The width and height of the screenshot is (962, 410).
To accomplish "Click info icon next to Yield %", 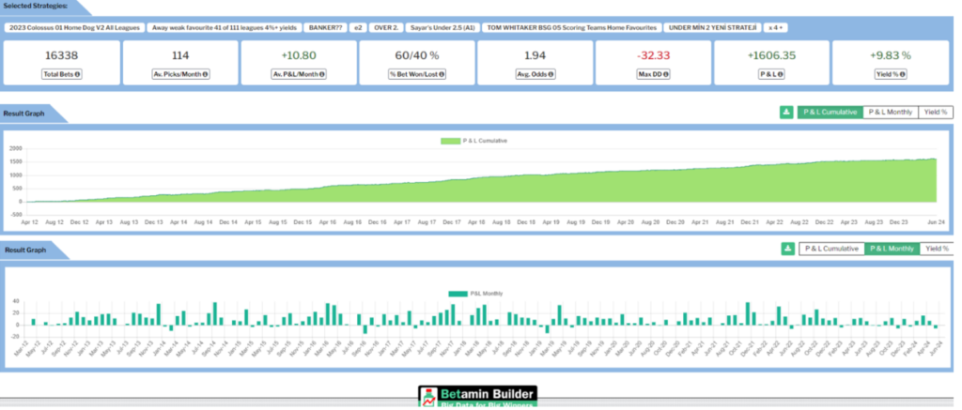I will 908,74.
